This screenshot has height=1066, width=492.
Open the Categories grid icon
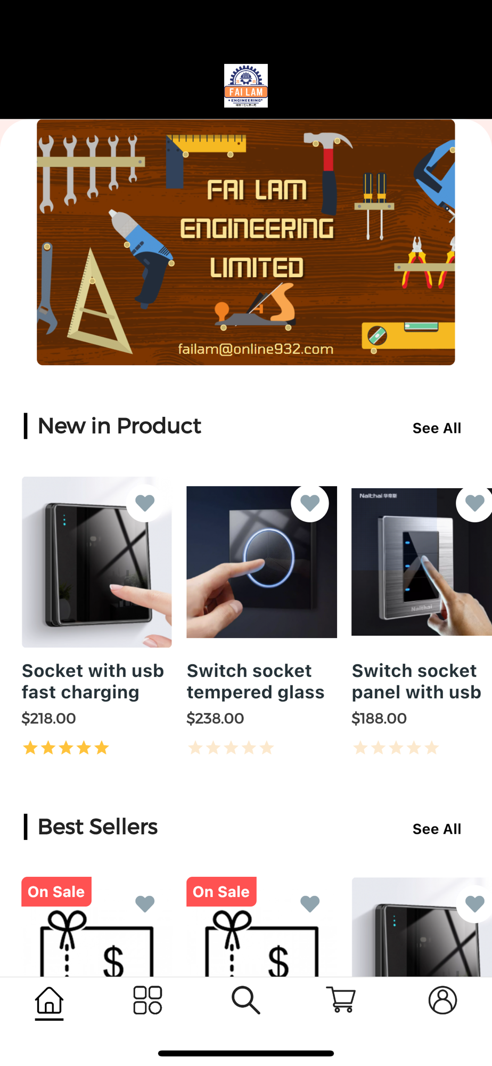click(147, 1000)
